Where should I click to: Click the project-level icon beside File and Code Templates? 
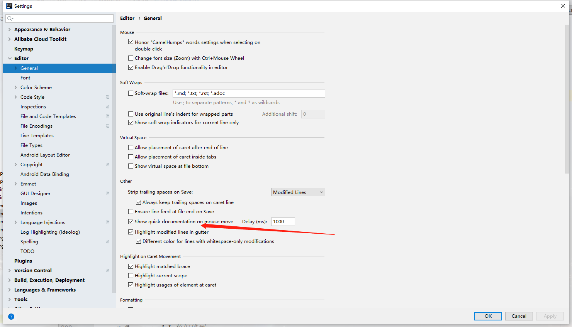[107, 116]
